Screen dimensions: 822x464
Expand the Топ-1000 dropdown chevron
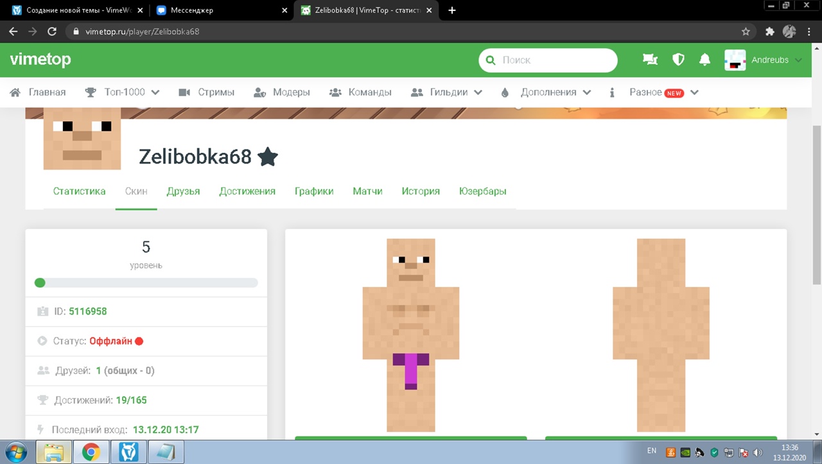point(155,92)
